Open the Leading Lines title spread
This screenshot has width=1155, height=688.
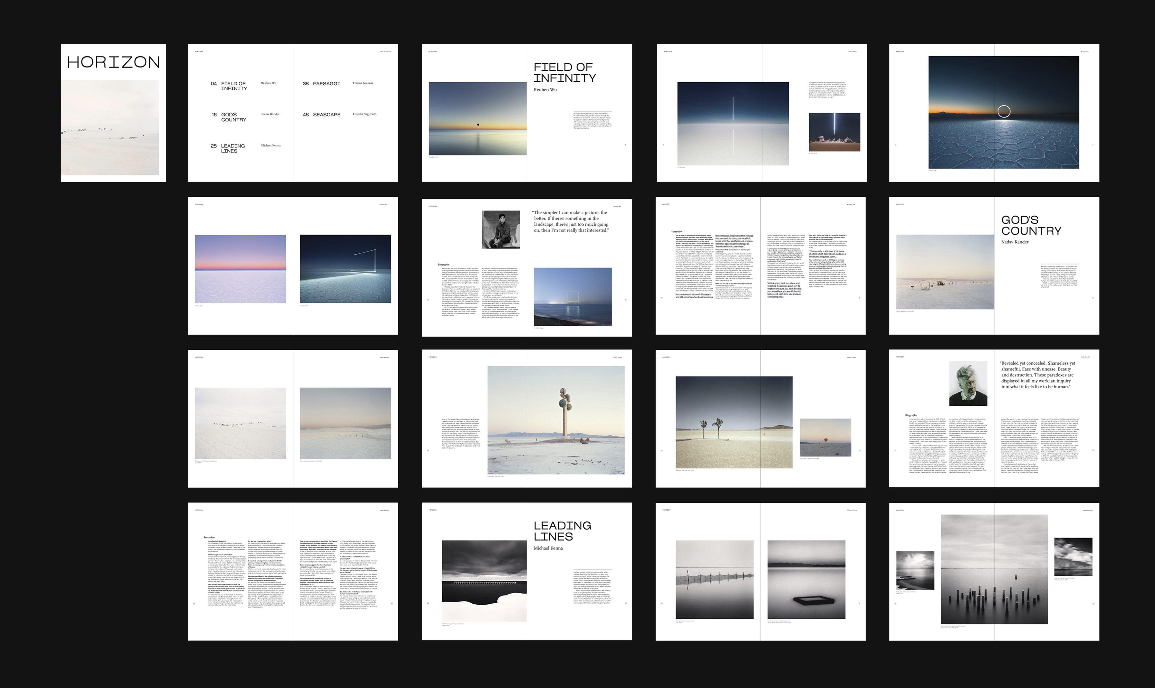point(562,531)
